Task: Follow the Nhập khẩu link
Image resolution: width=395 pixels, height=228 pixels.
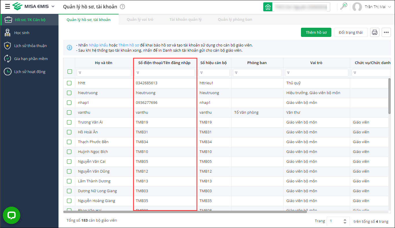Action: pyautogui.click(x=98, y=45)
